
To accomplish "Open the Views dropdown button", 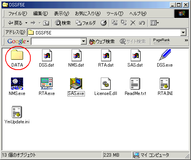I will (155, 23).
